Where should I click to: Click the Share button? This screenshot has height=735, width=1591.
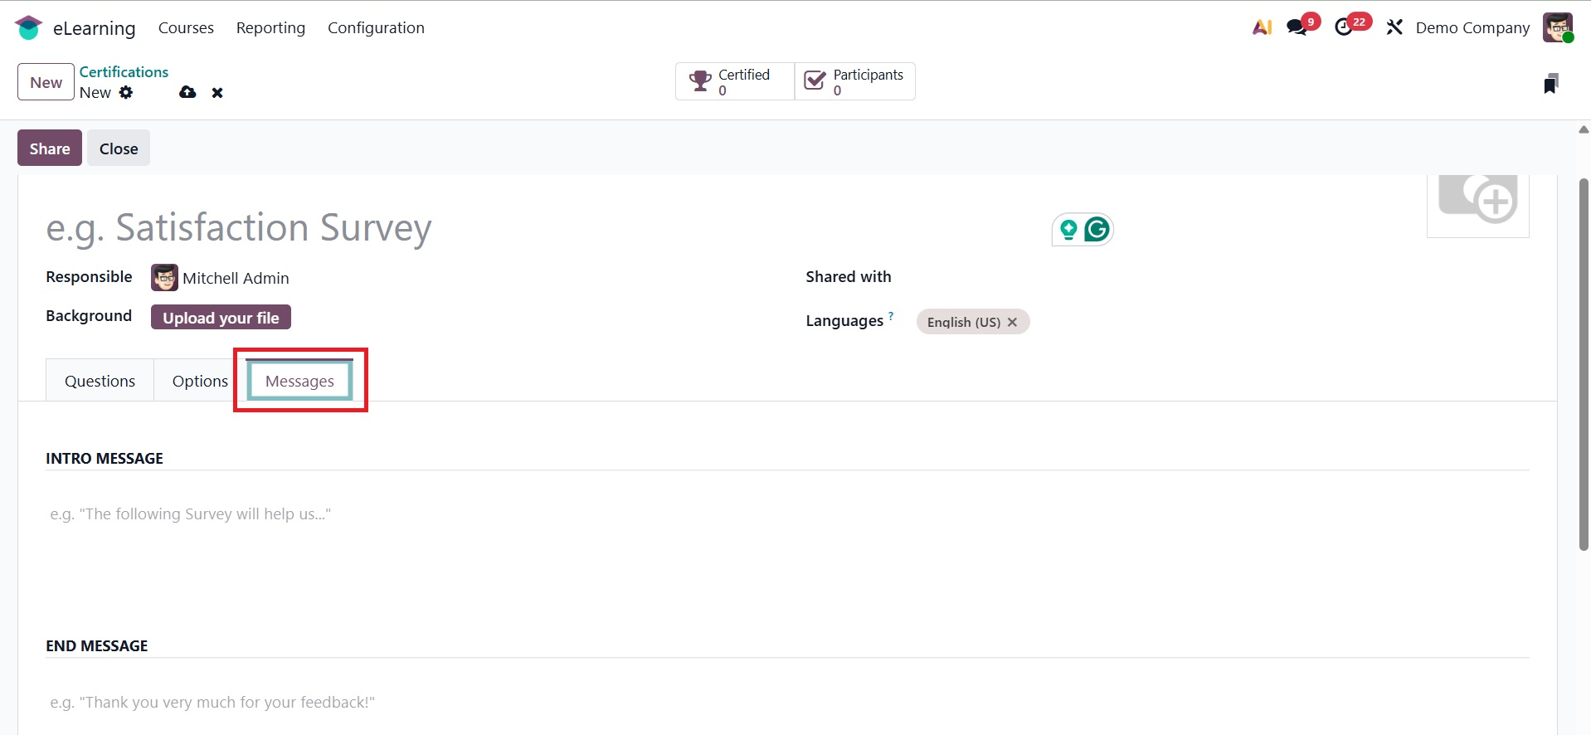[x=50, y=148]
